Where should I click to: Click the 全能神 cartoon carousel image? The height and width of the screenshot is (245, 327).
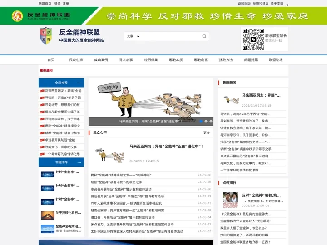[x=151, y=102]
